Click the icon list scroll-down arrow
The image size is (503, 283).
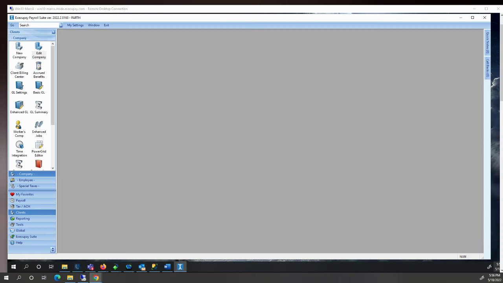pos(53,168)
